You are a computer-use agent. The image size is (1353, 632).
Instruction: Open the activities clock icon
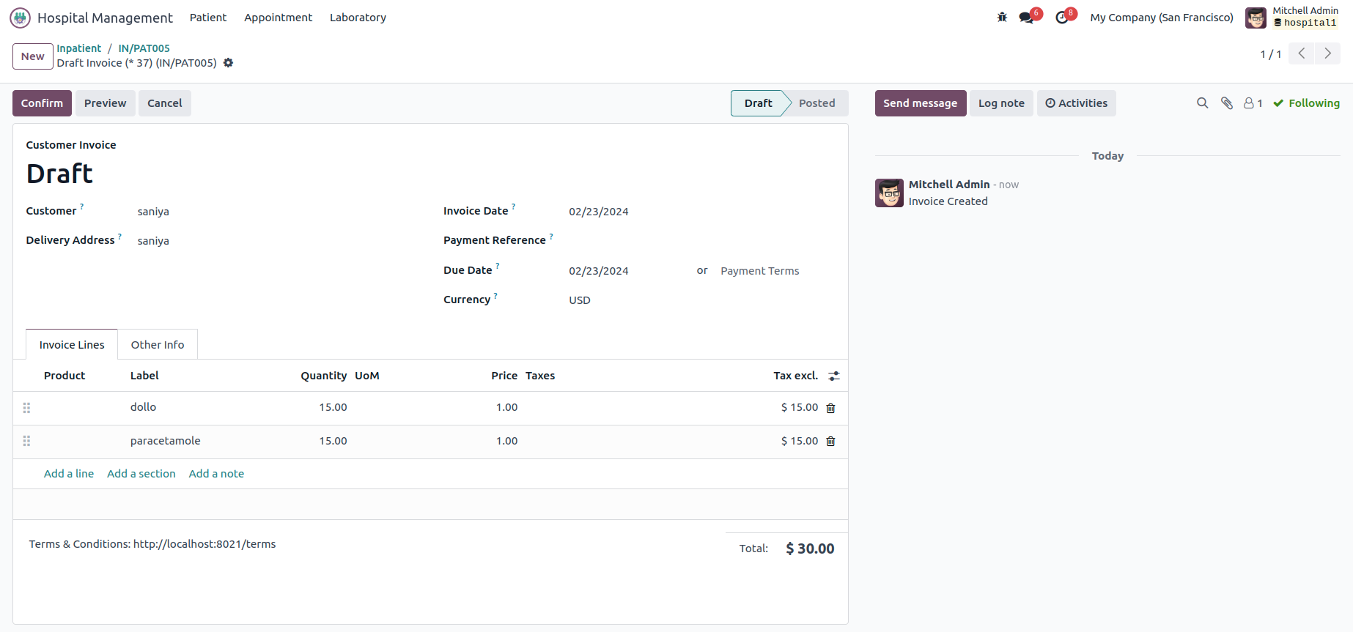(x=1062, y=18)
